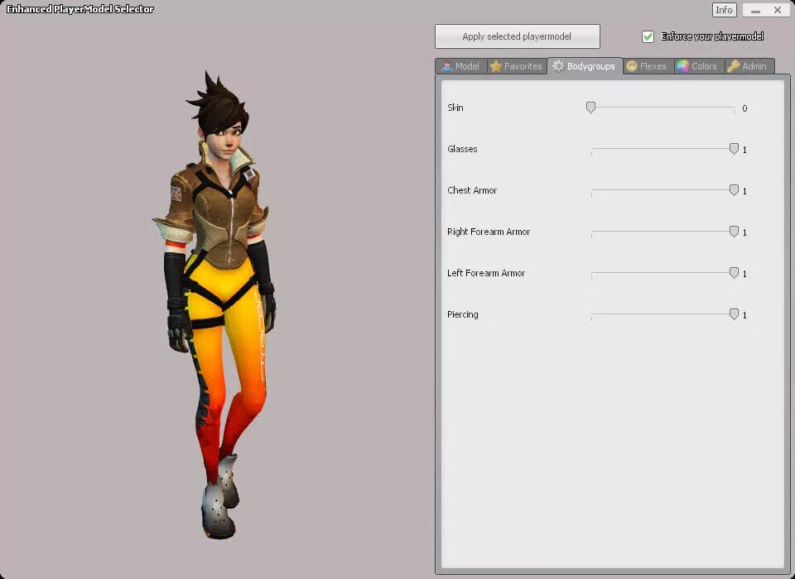The image size is (795, 579).
Task: Select the Bodygroups tab
Action: 585,66
